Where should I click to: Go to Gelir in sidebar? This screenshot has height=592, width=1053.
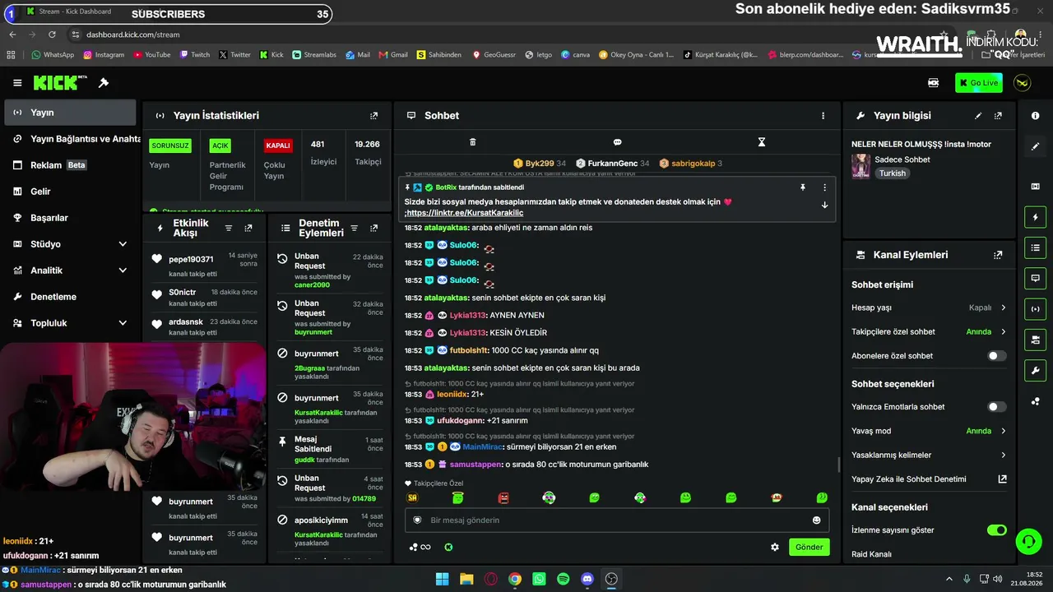pyautogui.click(x=69, y=192)
